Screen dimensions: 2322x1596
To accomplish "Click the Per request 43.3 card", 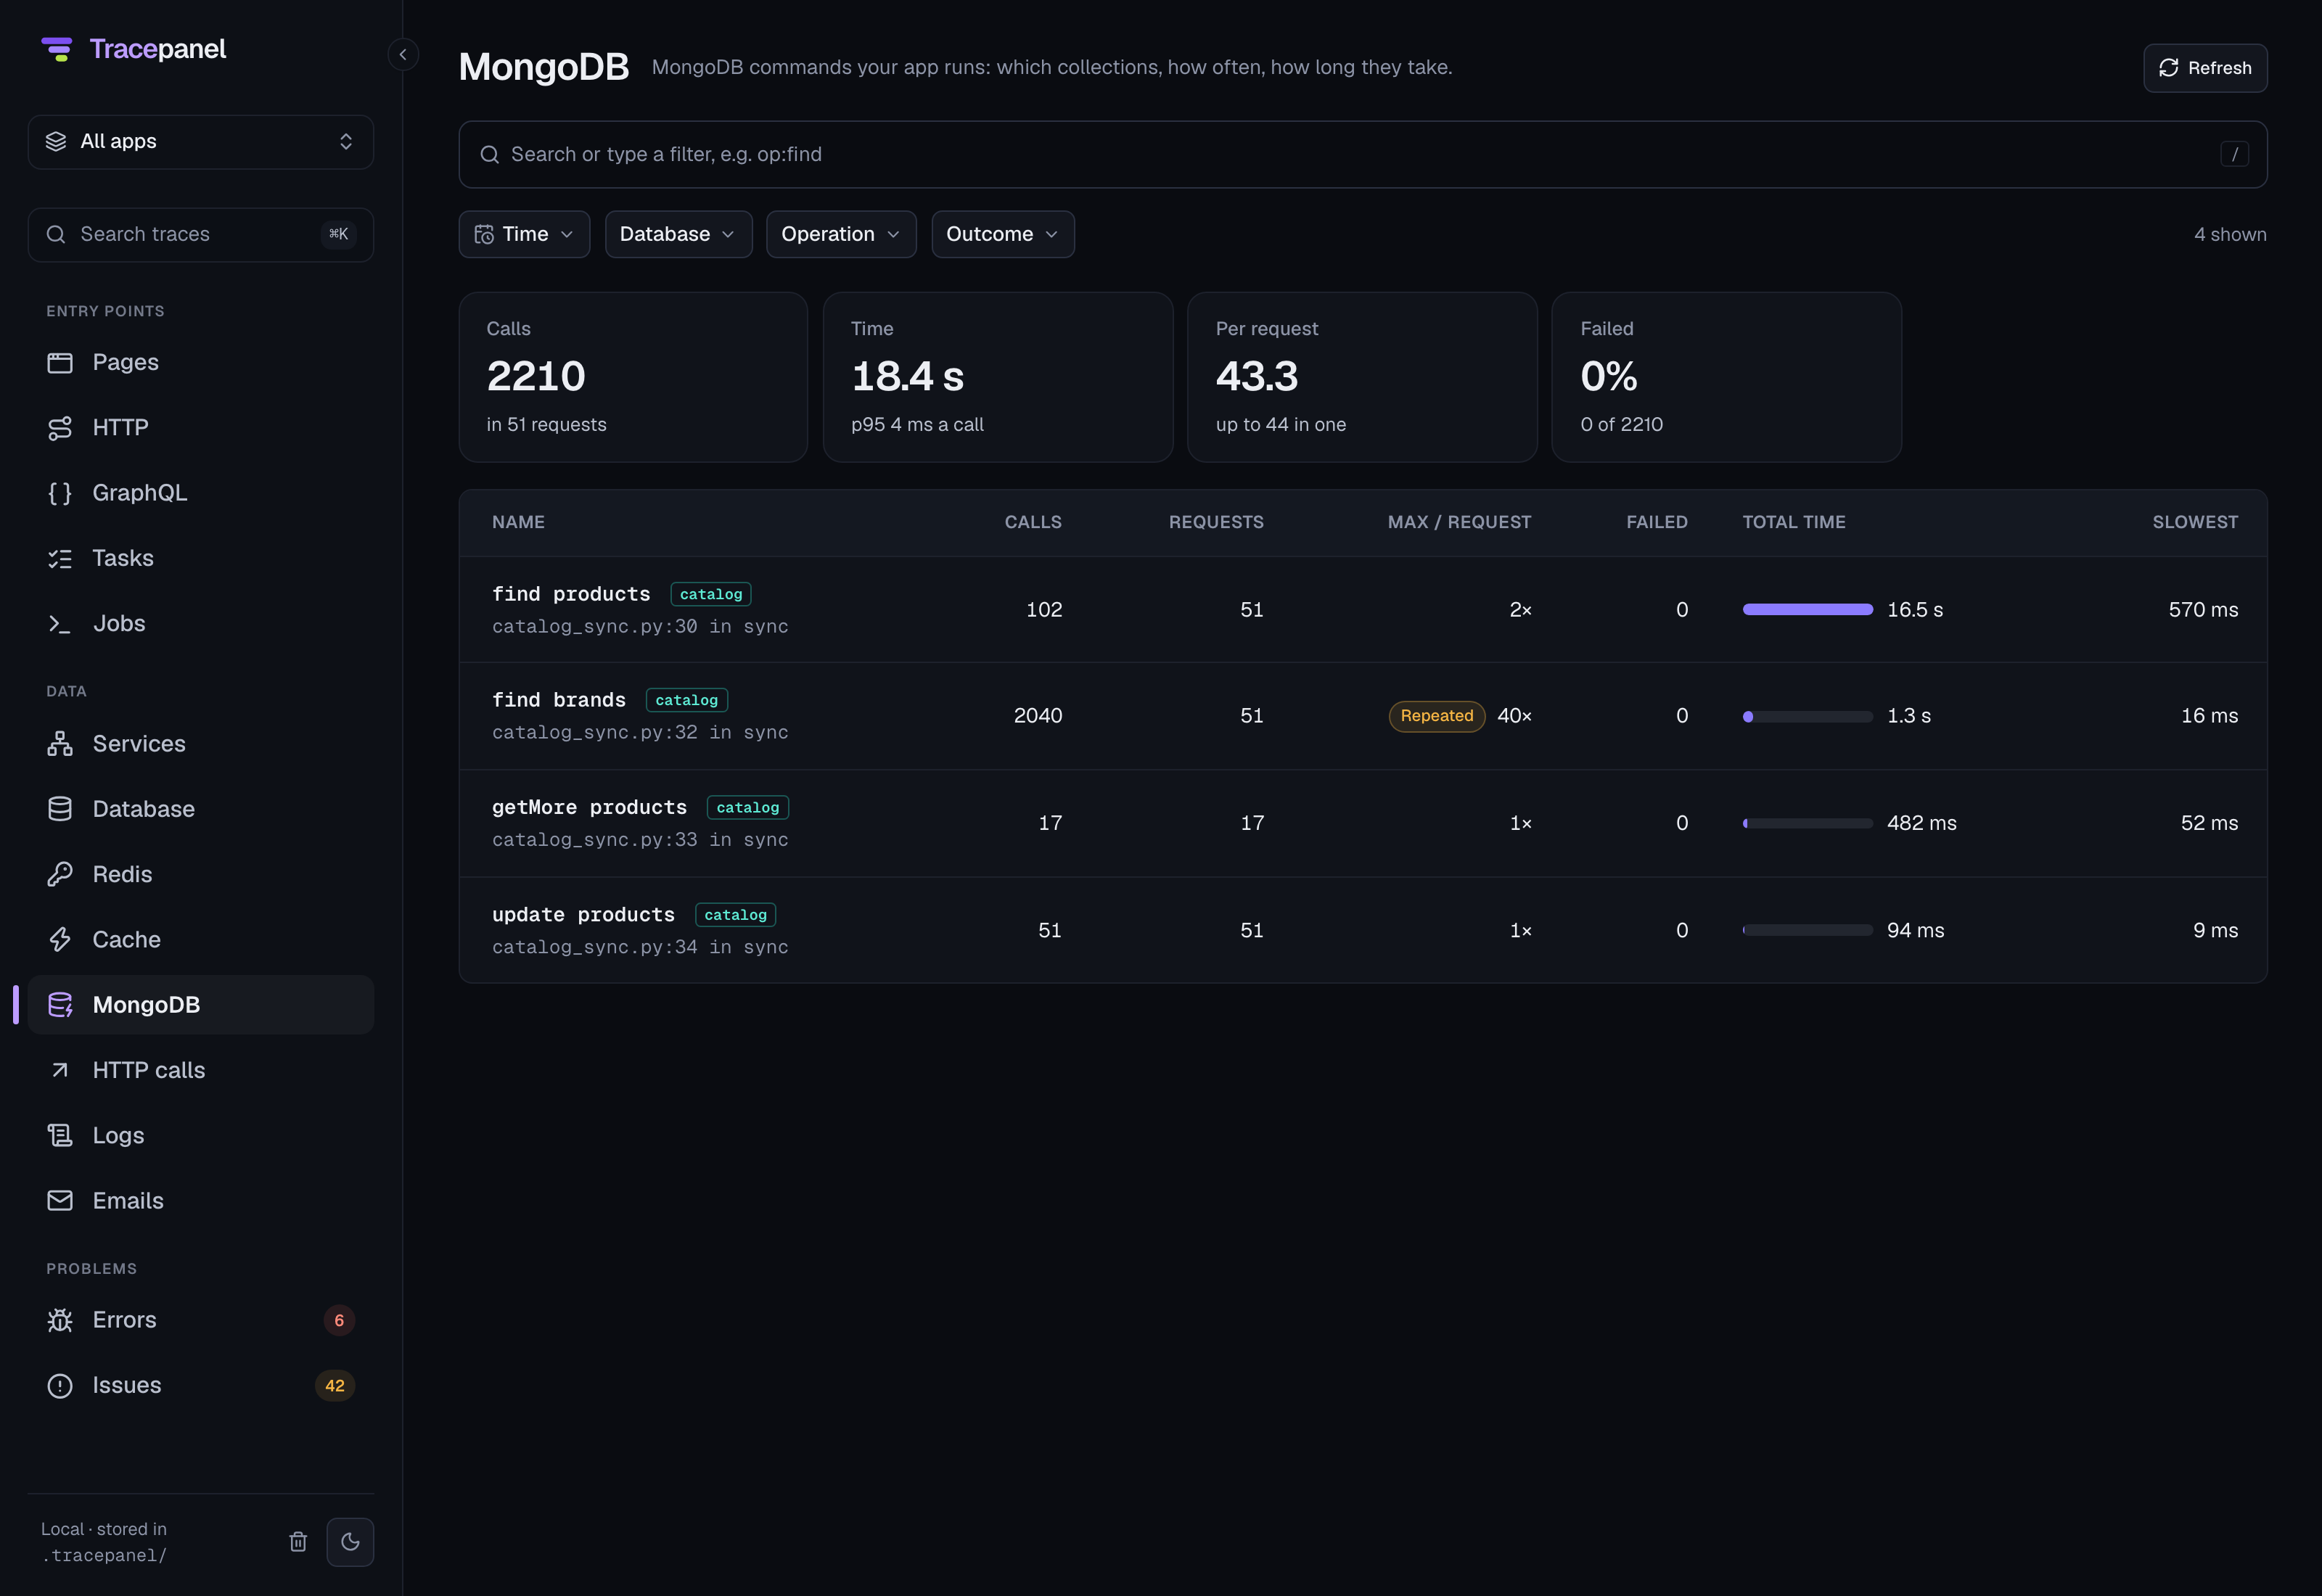I will (1362, 377).
